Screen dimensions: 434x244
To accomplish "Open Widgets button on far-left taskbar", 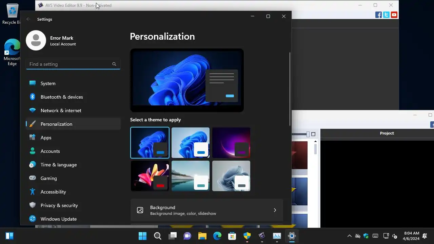I will coord(9,236).
